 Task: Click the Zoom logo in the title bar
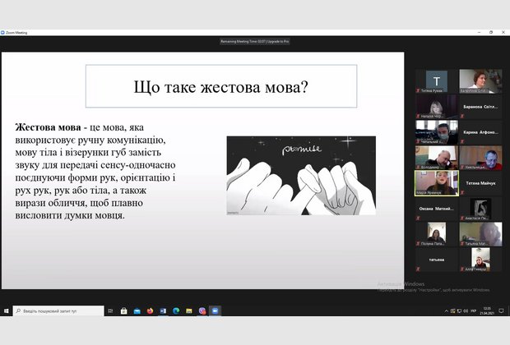click(x=3, y=33)
